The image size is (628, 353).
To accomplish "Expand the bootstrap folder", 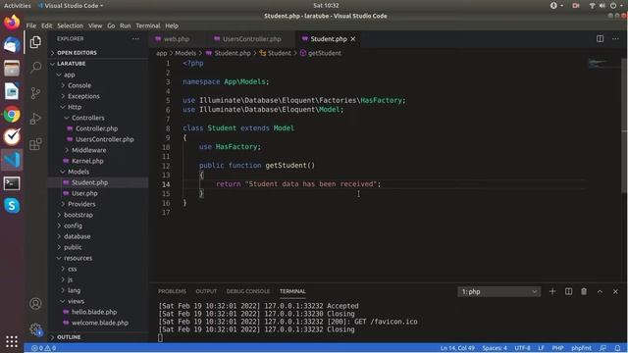I will 78,215.
